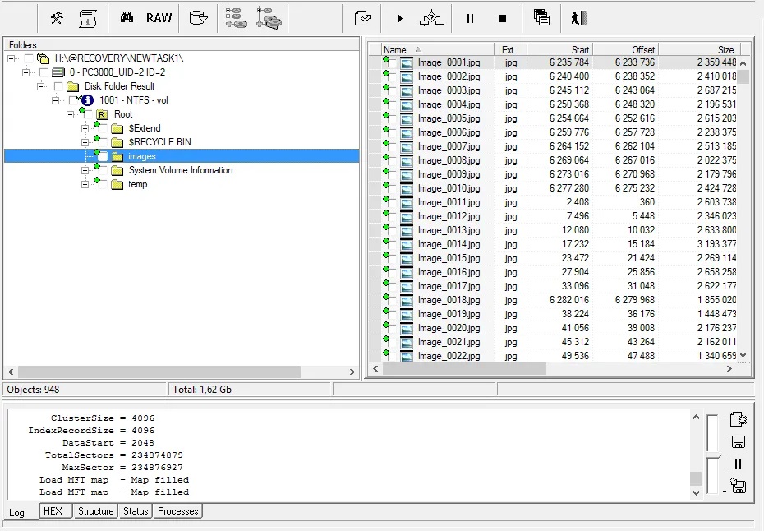
Task: Open the Structure tab
Action: [95, 511]
